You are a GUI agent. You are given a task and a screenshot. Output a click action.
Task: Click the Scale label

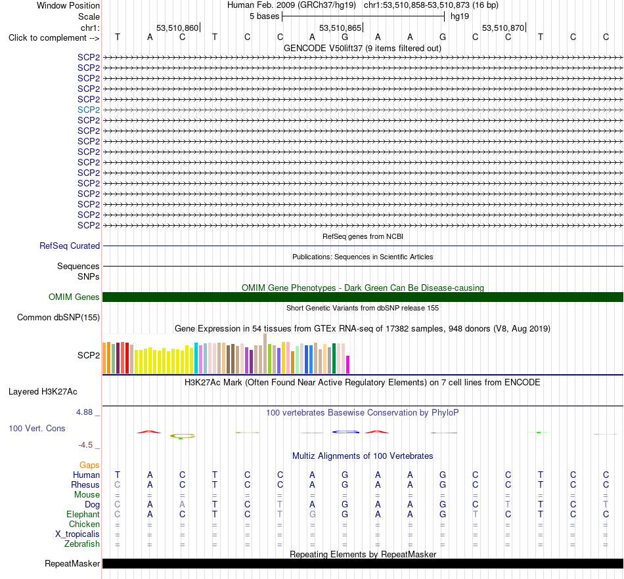[x=89, y=16]
